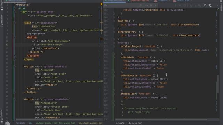Viewport: 223px width, 125px height.
Task: Jump to previous occurrence with up arrow
Action: point(176,5)
